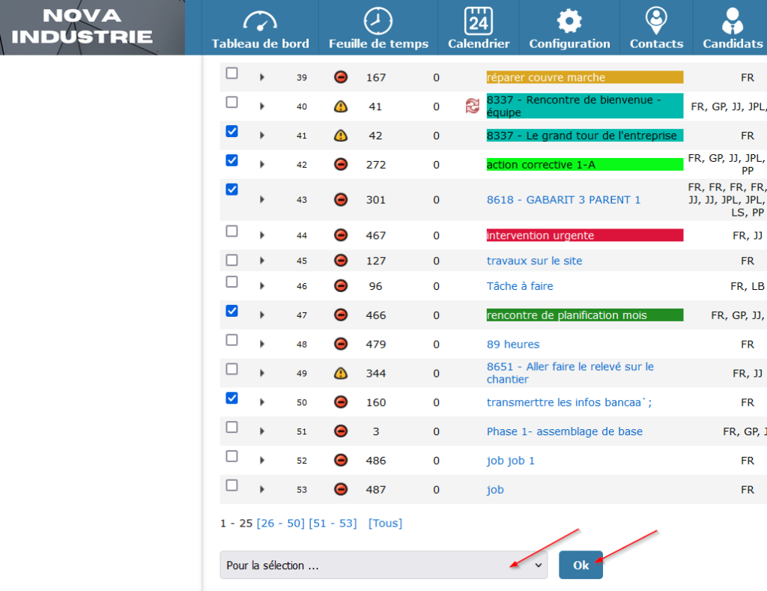Open the red 'intervention urgente' task
The height and width of the screenshot is (591, 767).
tap(540, 235)
